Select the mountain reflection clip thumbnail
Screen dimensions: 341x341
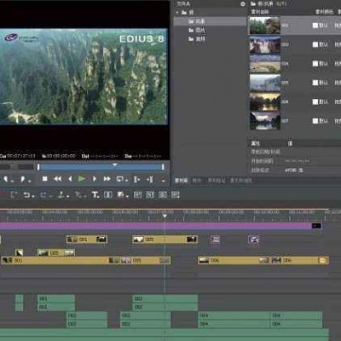pyautogui.click(x=265, y=121)
